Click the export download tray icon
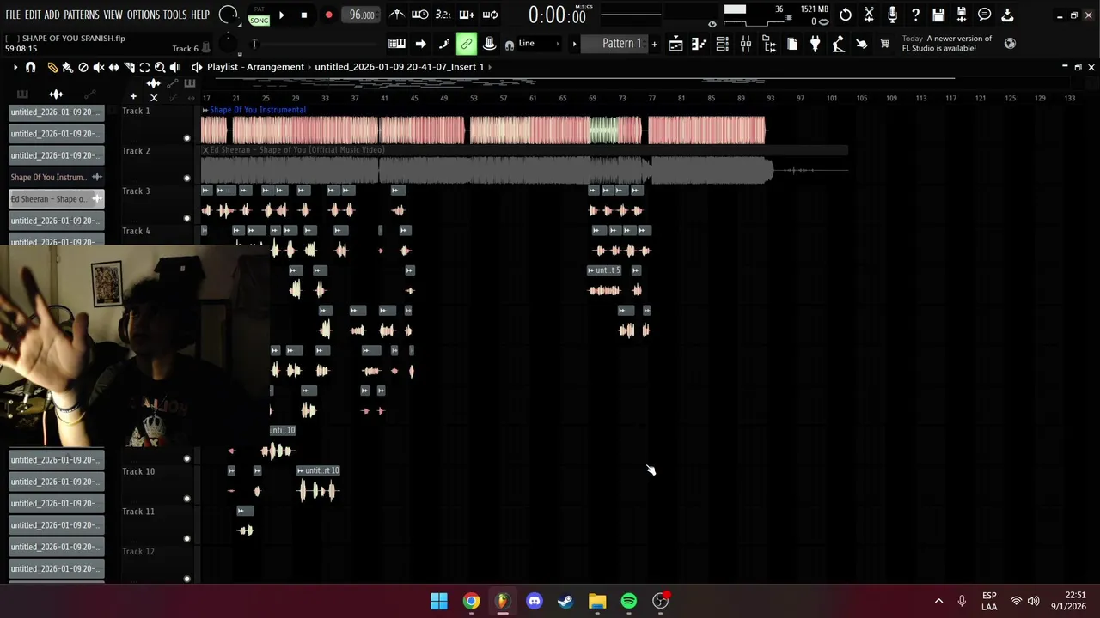This screenshot has height=618, width=1100. click(1008, 15)
